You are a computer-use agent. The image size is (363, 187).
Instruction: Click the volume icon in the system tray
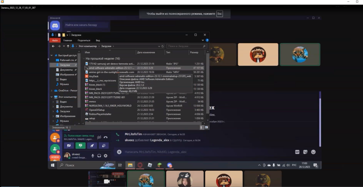288,165
